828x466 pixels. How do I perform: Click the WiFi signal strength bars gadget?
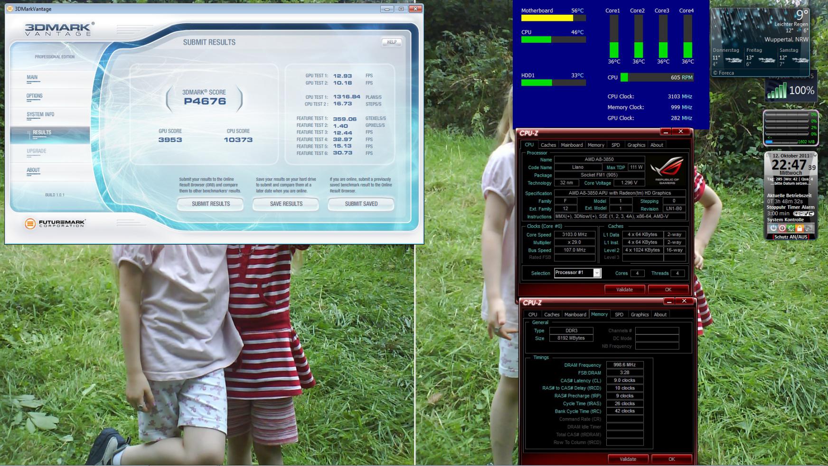coord(777,90)
